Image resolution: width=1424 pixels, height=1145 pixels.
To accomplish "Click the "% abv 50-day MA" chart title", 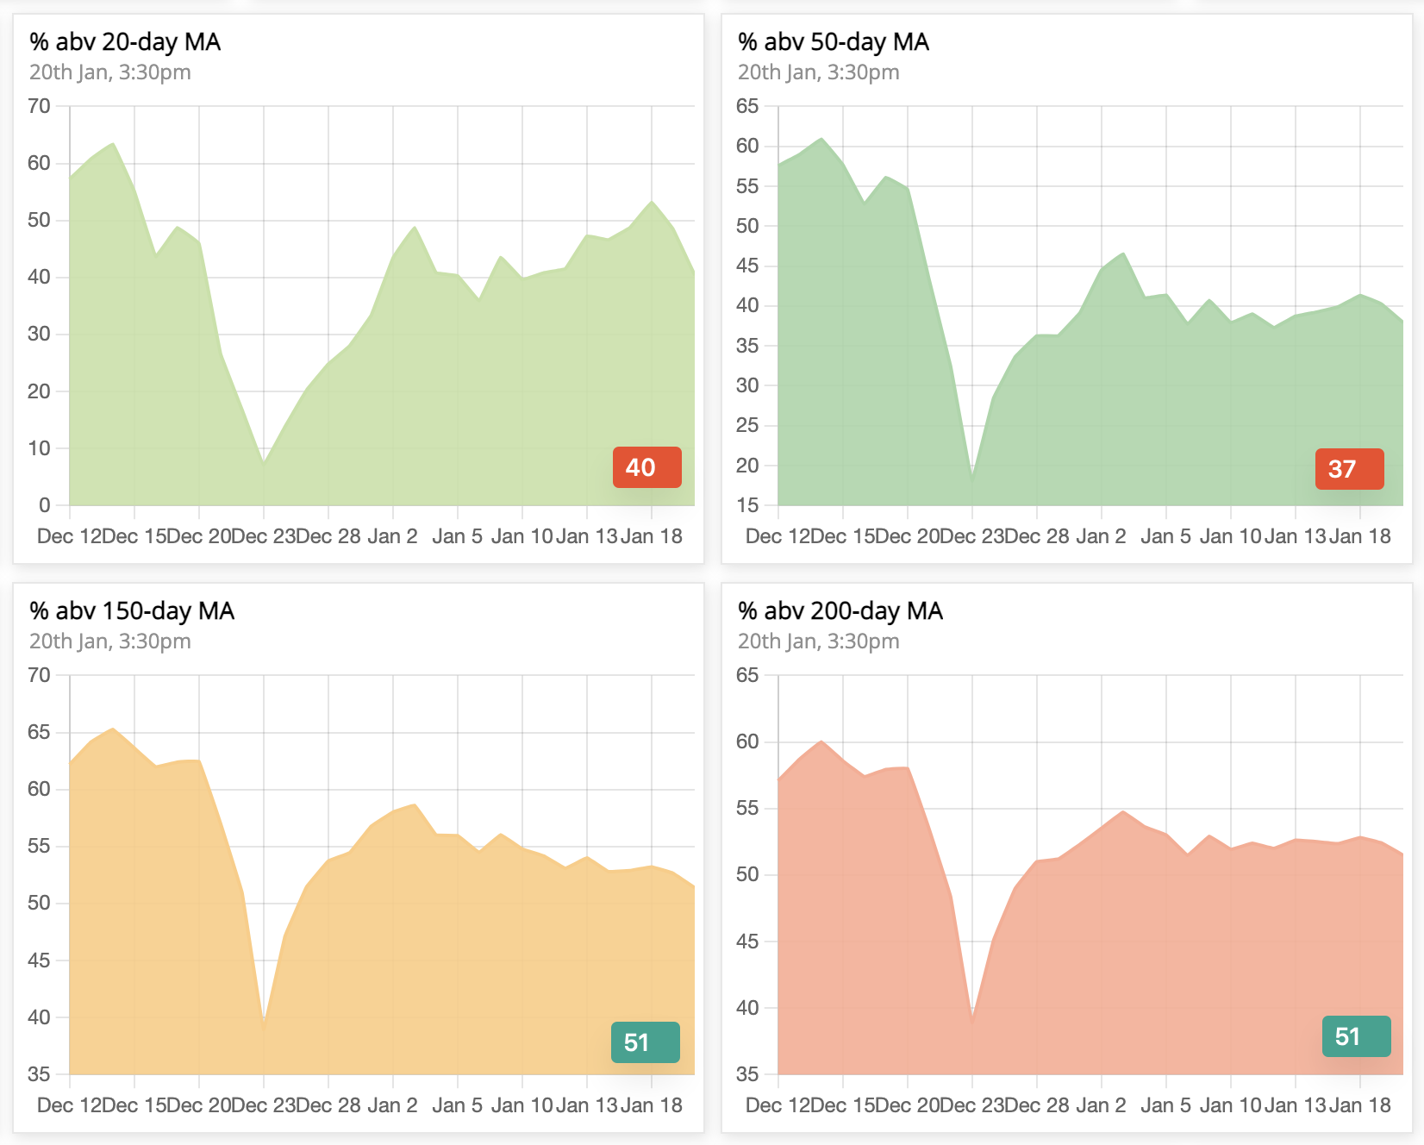I will coord(833,42).
